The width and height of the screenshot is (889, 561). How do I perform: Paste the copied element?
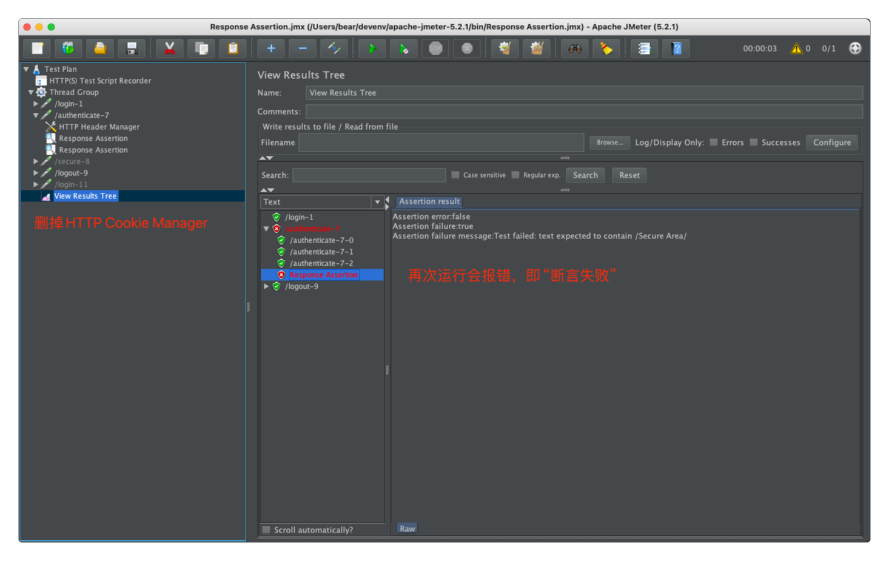(233, 49)
